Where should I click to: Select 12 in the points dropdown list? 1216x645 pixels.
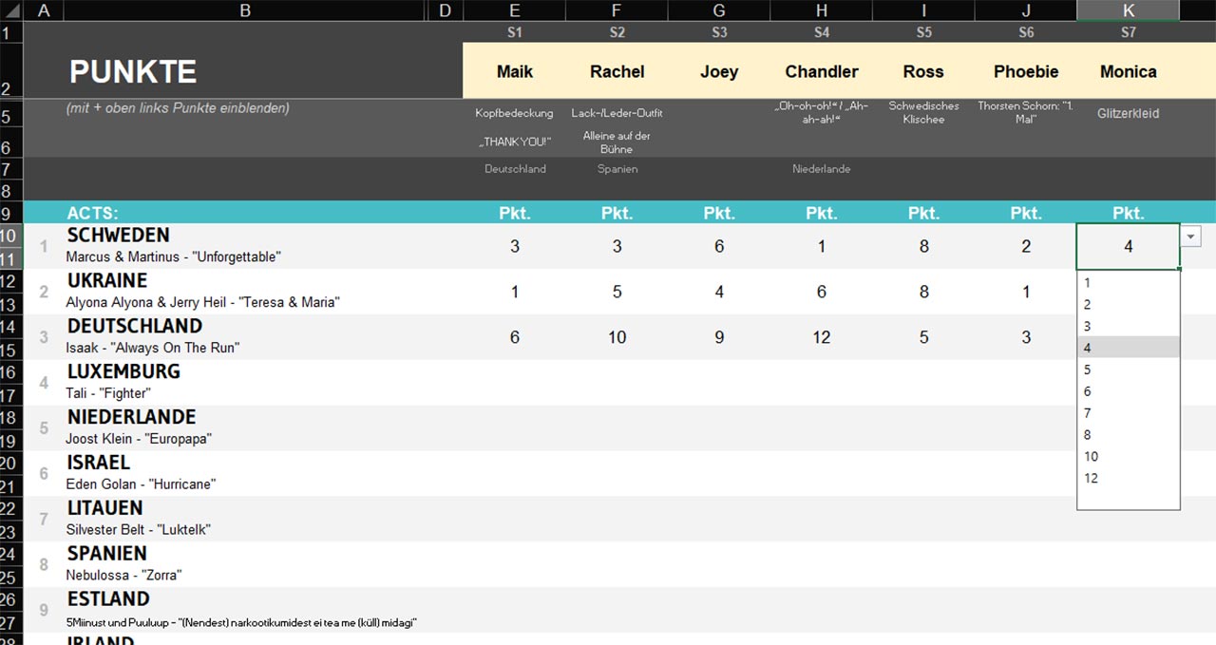(x=1091, y=479)
